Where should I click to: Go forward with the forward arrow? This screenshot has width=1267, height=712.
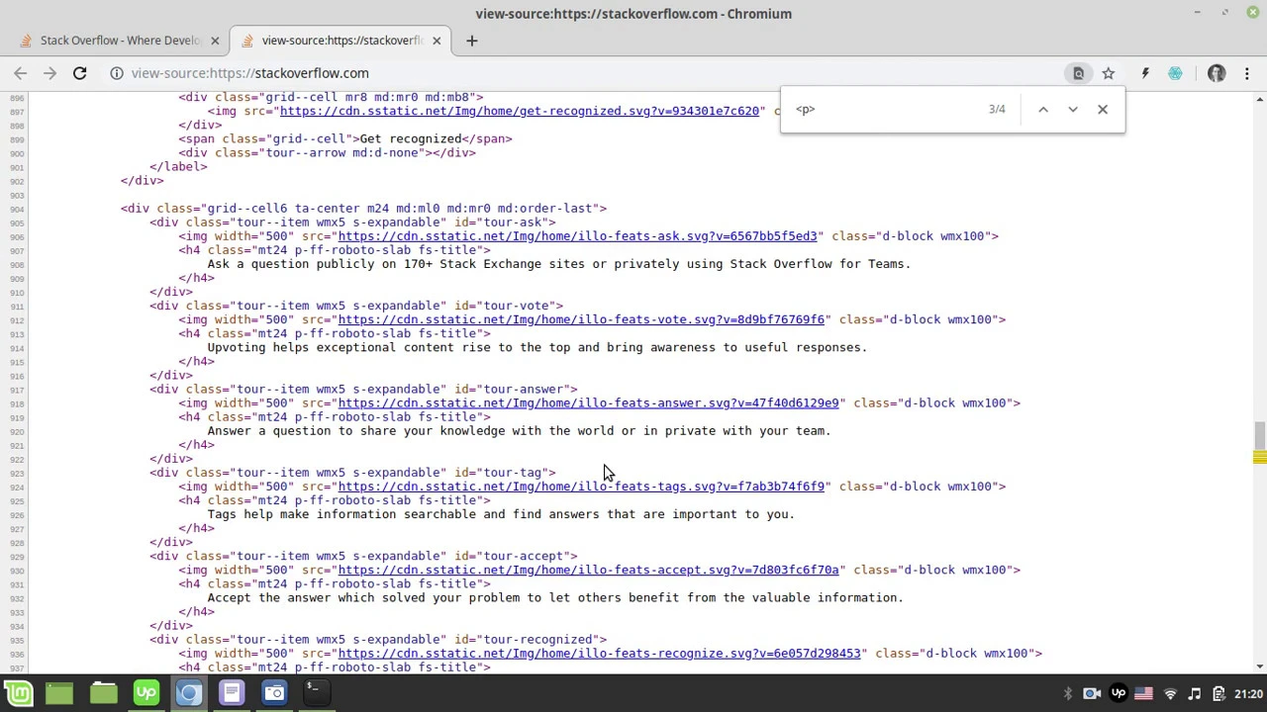click(49, 73)
